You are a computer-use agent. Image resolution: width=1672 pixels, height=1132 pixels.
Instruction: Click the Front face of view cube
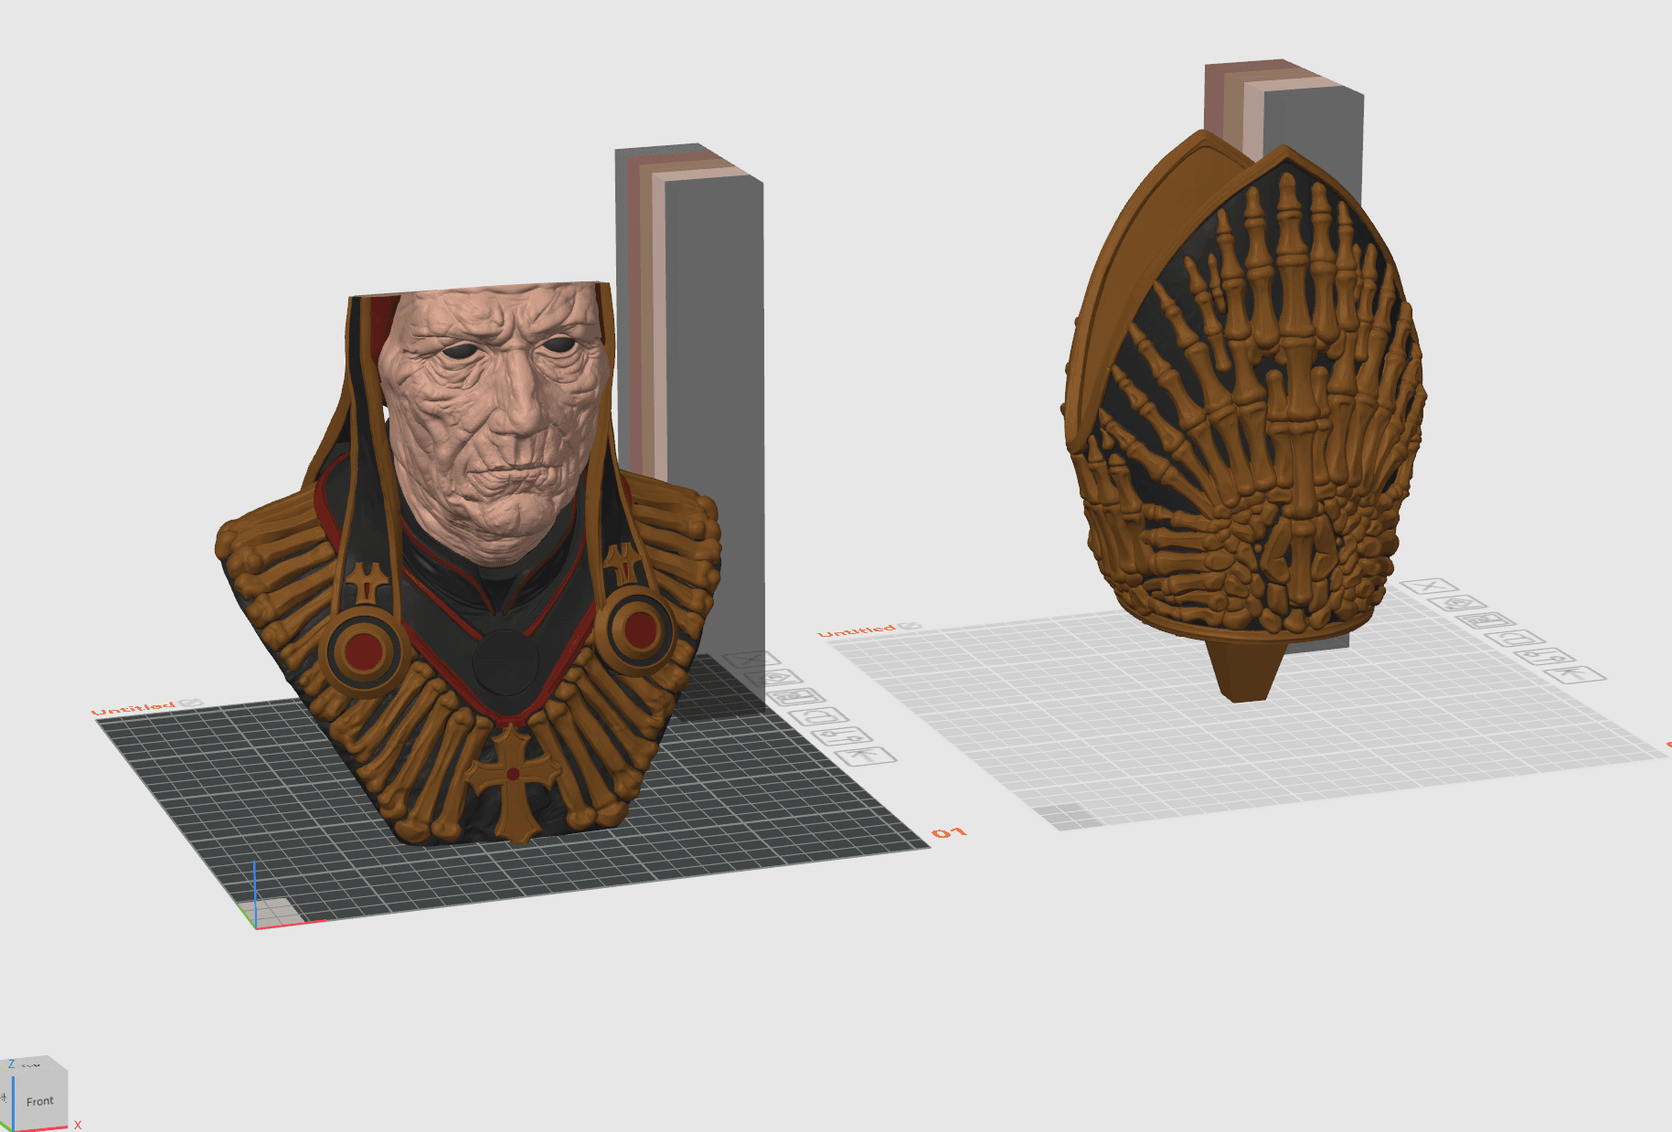point(40,1101)
